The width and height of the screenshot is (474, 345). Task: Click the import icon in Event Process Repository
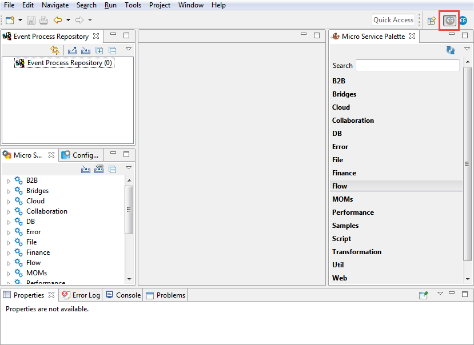(86, 50)
